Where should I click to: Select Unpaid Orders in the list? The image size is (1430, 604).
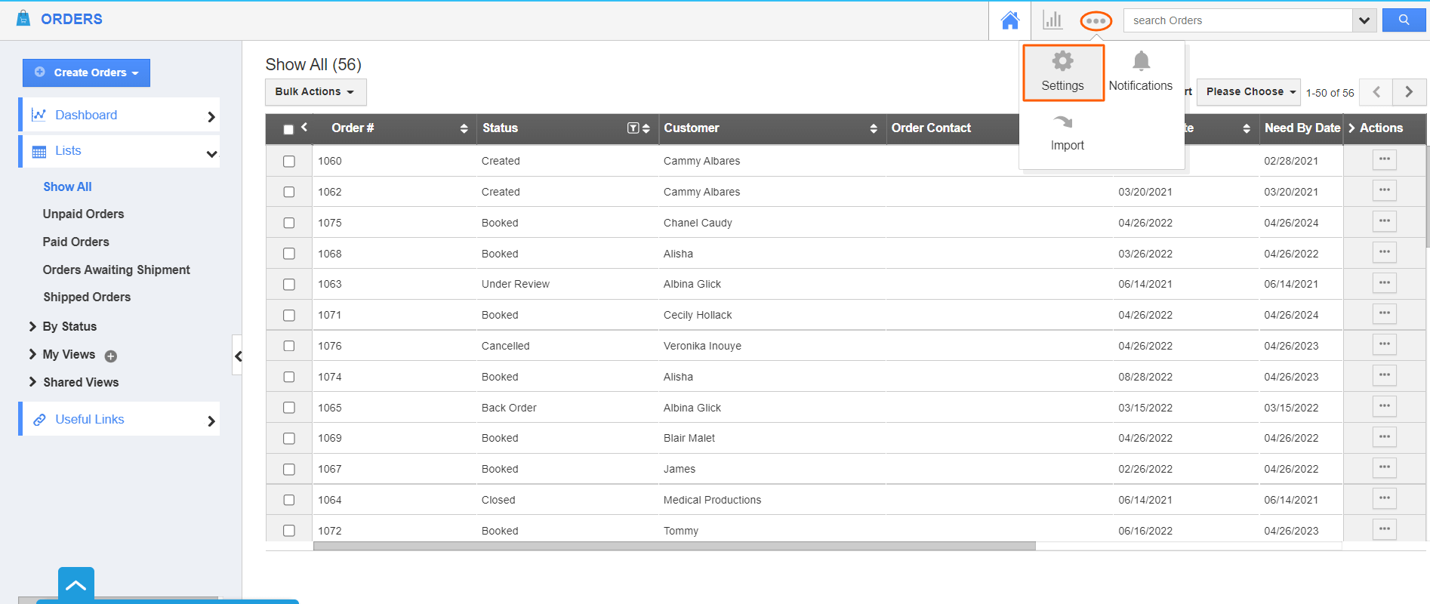coord(83,214)
